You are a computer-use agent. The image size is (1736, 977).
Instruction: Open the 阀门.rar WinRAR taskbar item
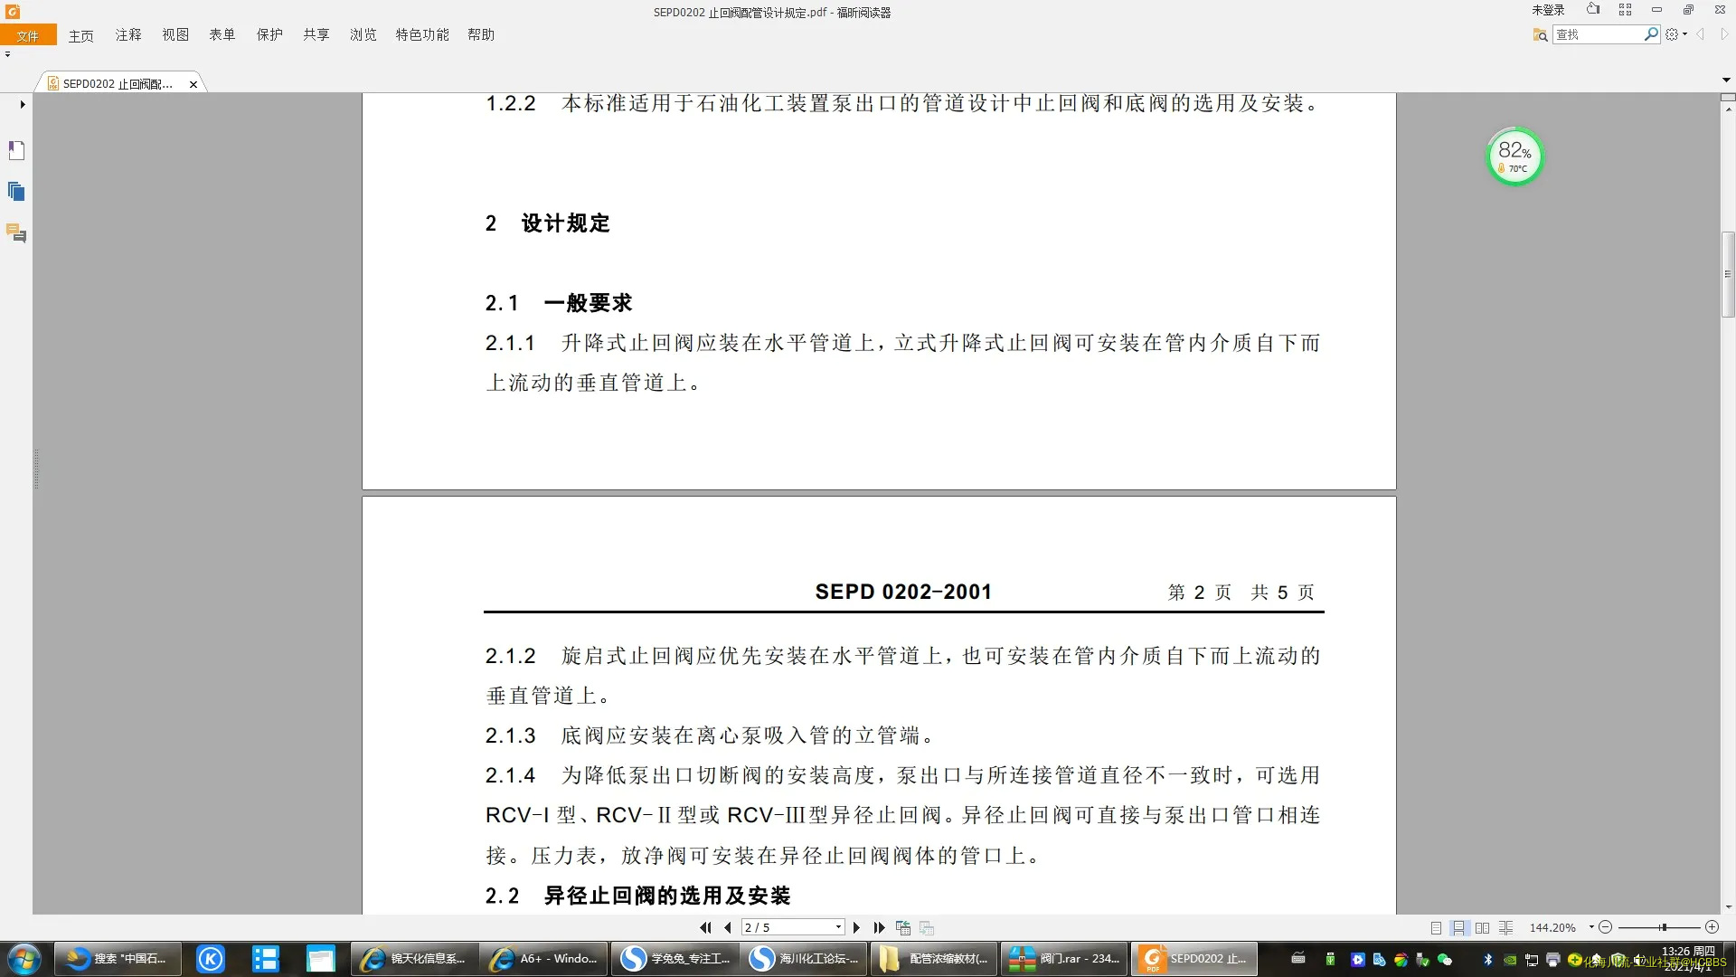1063,959
